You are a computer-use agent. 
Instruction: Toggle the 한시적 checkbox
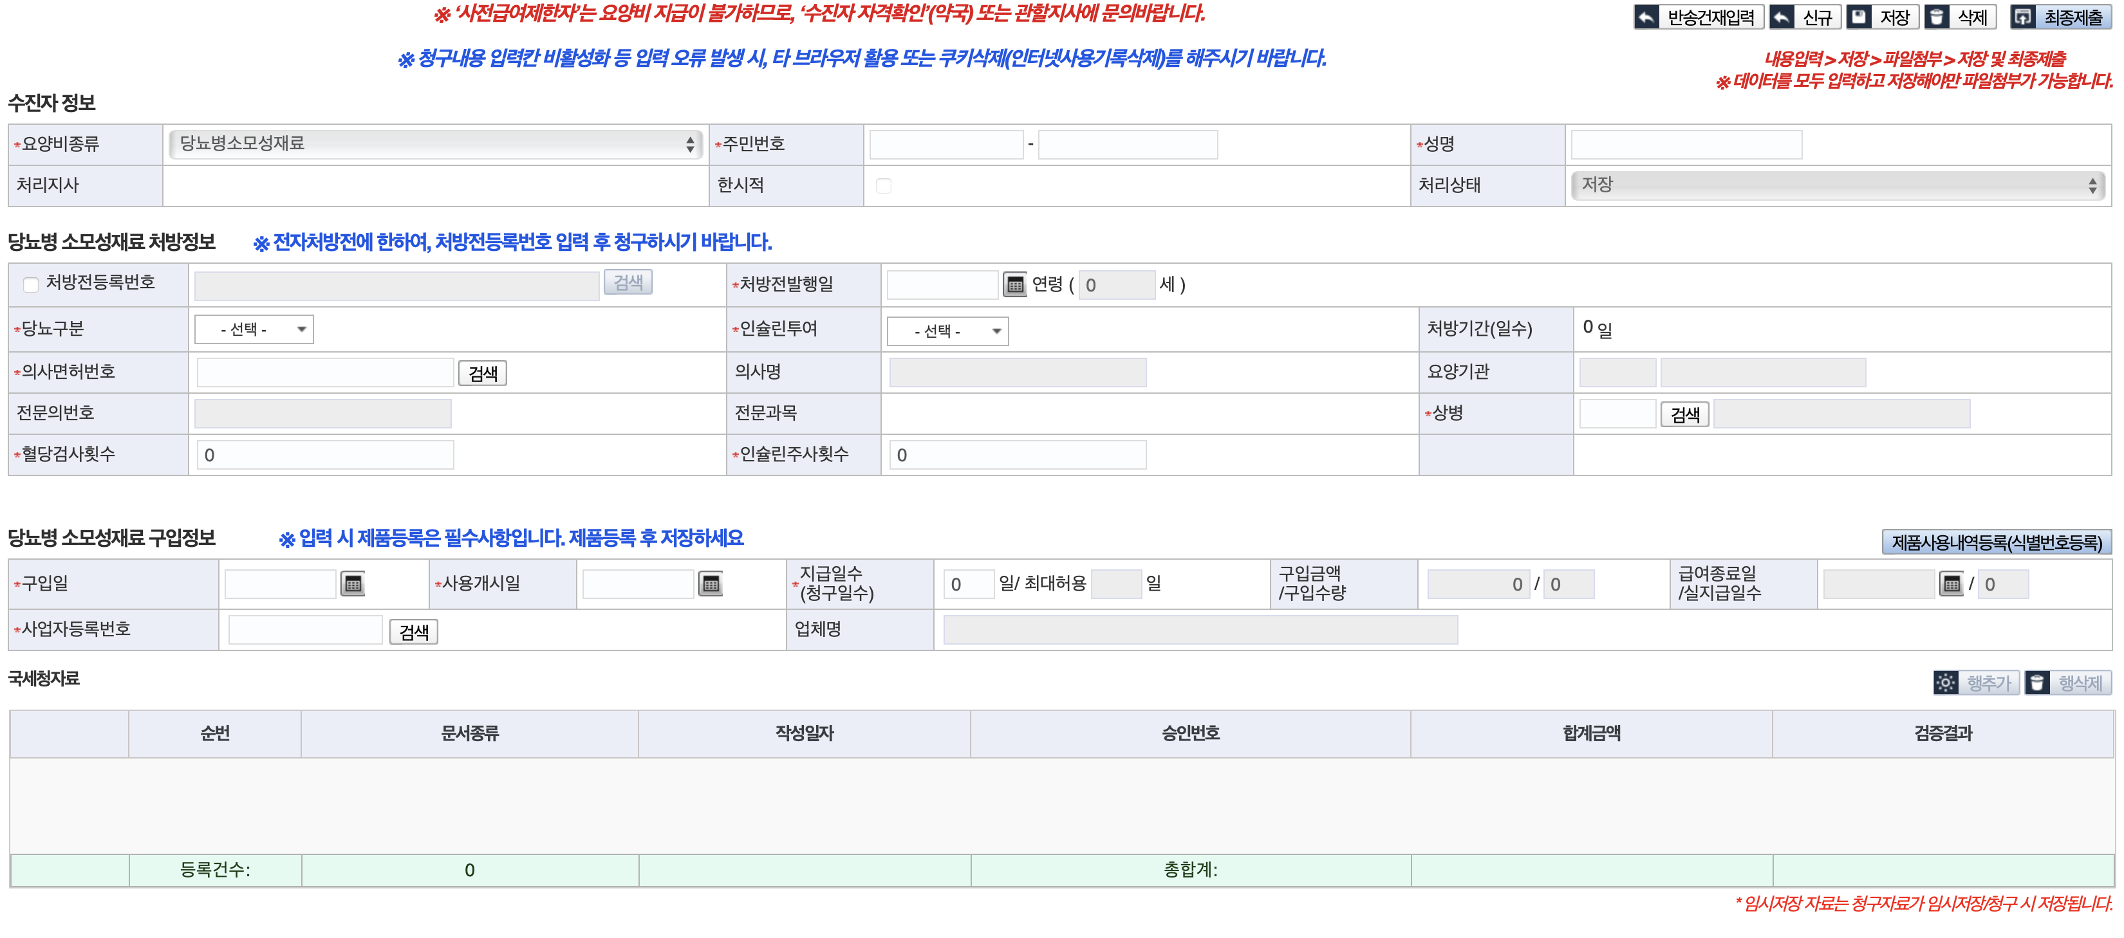pyautogui.click(x=884, y=187)
